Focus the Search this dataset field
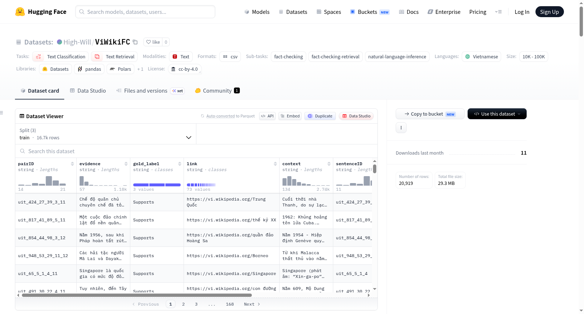This screenshot has width=584, height=314. coord(196,151)
